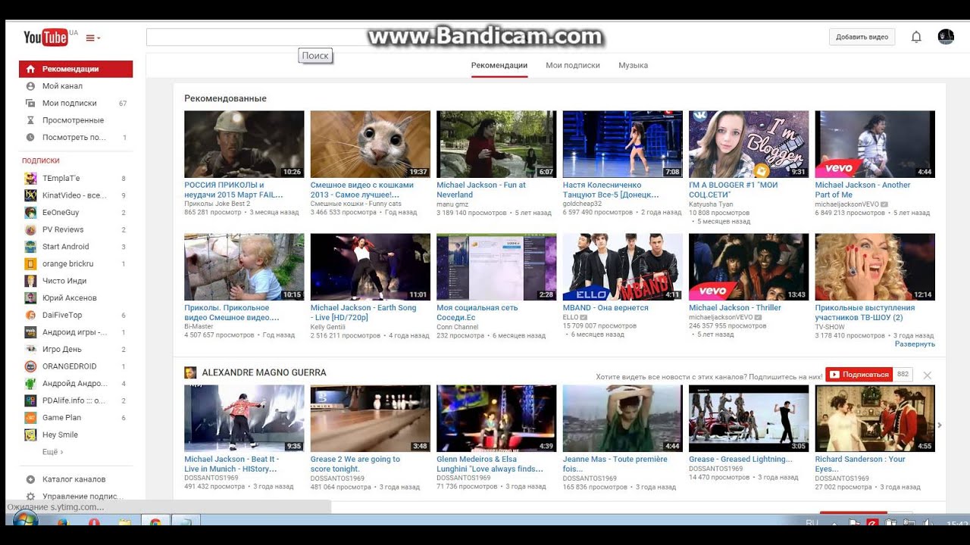
Task: Expand the Ещё subscriptions list
Action: 52,452
